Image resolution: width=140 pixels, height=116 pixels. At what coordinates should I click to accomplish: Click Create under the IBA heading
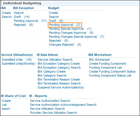coord(6,13)
